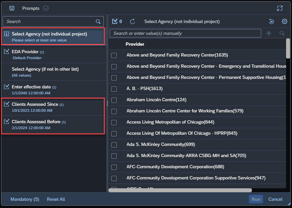Click the horizontal scrollbar under provider list
This screenshot has height=208, width=292.
180,190
